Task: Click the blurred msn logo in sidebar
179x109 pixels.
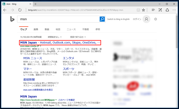Action: coord(122,57)
